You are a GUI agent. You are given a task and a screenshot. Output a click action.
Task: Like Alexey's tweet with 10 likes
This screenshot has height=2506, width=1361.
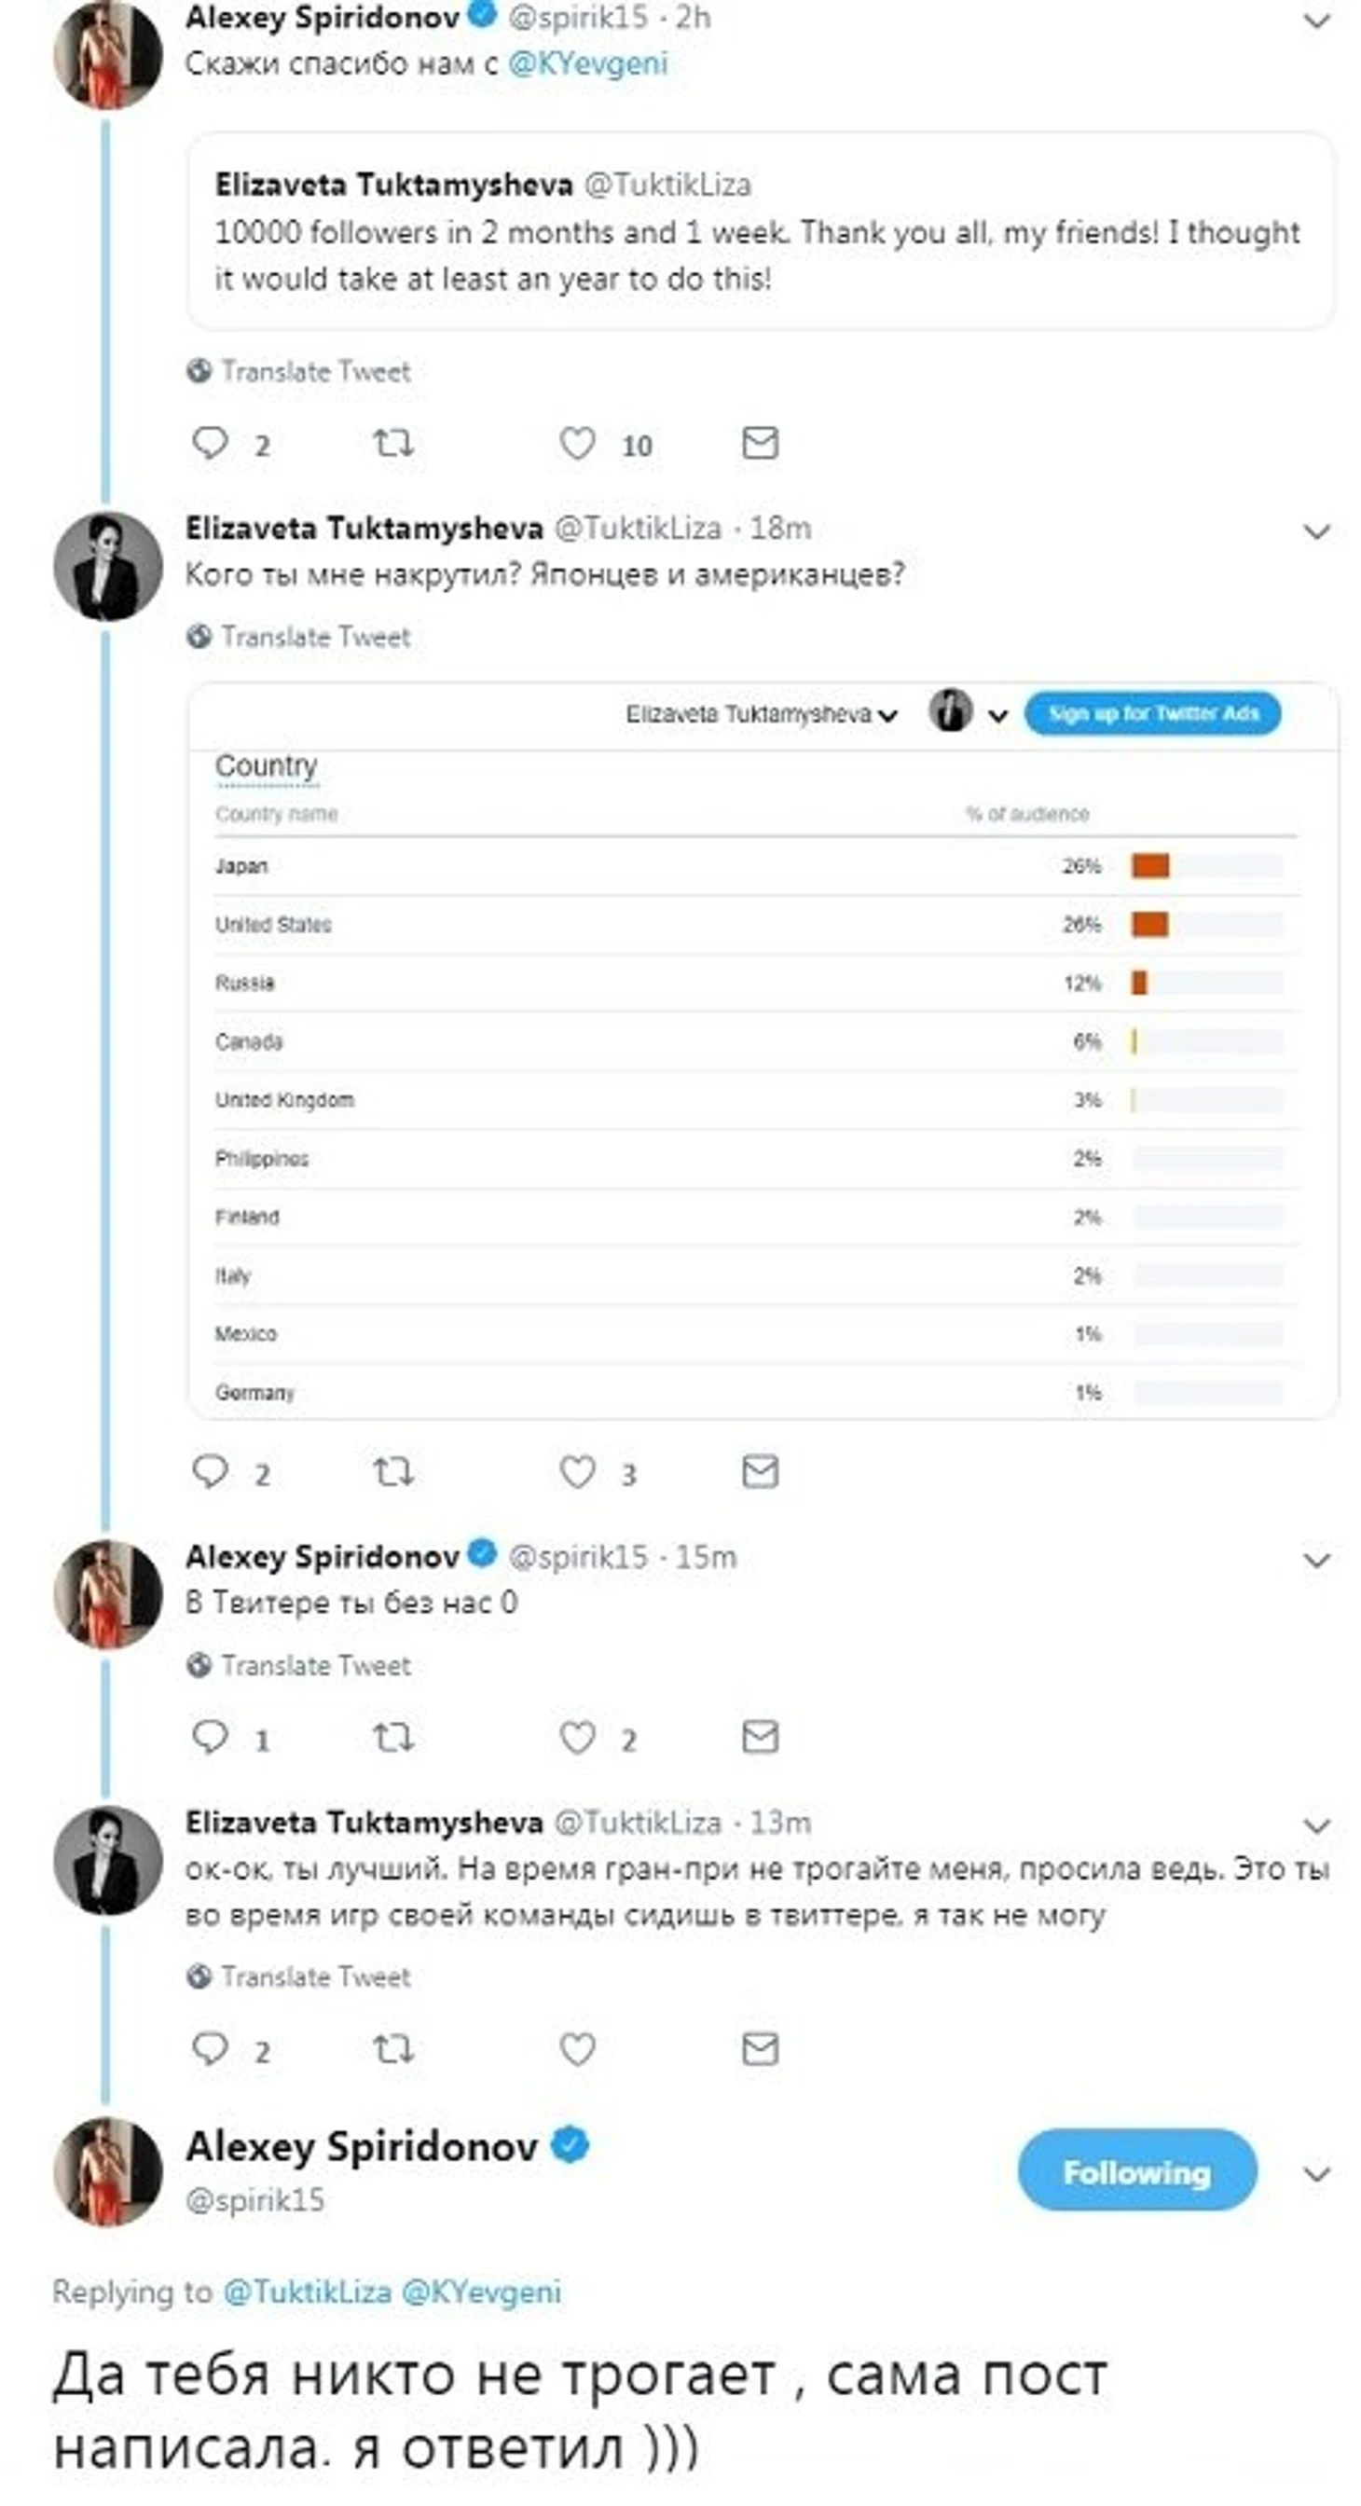(577, 444)
